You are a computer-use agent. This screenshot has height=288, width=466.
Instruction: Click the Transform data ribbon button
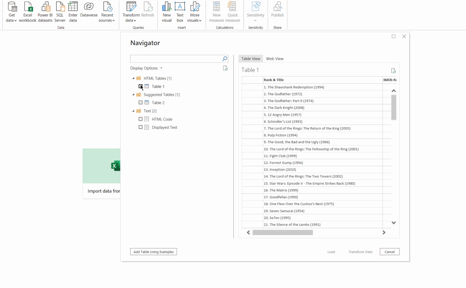tap(131, 12)
